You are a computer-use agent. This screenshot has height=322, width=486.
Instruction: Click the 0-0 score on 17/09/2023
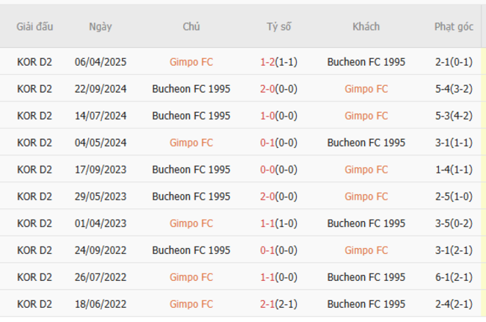point(268,170)
